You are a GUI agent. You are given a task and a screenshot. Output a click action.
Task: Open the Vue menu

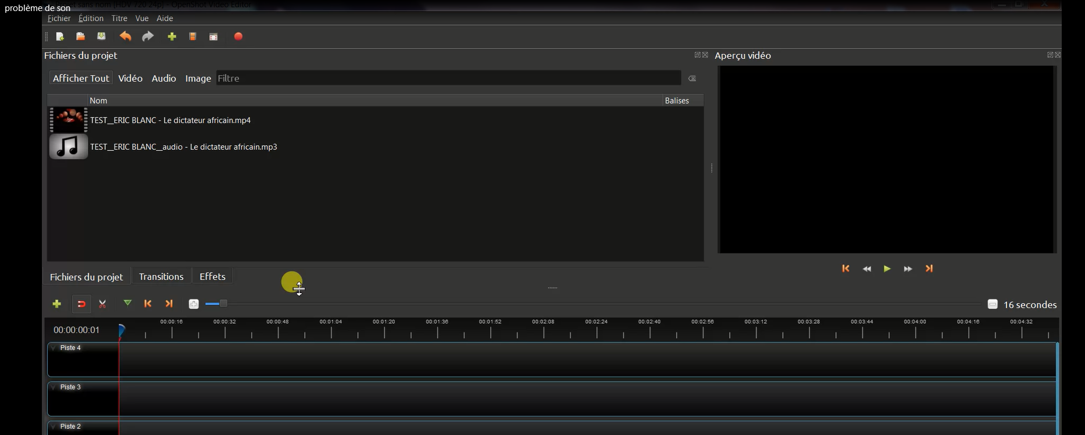142,19
